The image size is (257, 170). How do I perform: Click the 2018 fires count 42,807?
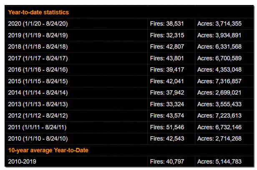167,47
